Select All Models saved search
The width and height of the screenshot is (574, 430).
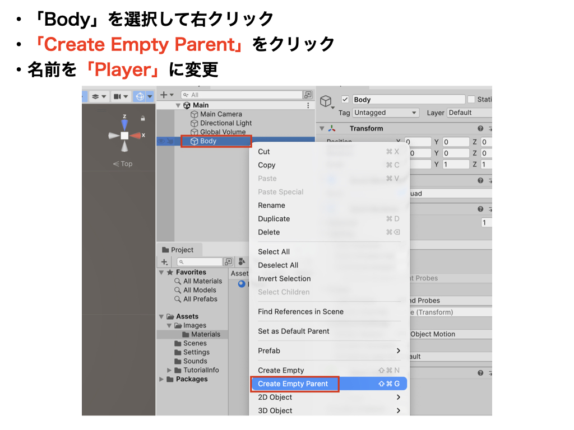(x=196, y=291)
